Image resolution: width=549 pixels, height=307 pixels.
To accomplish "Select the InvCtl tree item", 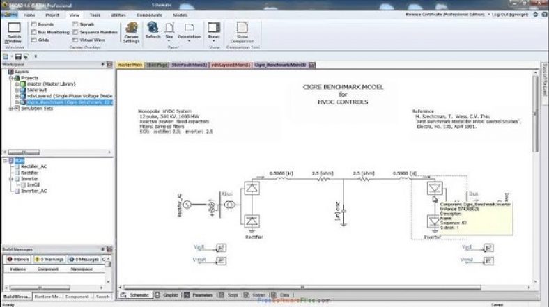I will (33, 184).
